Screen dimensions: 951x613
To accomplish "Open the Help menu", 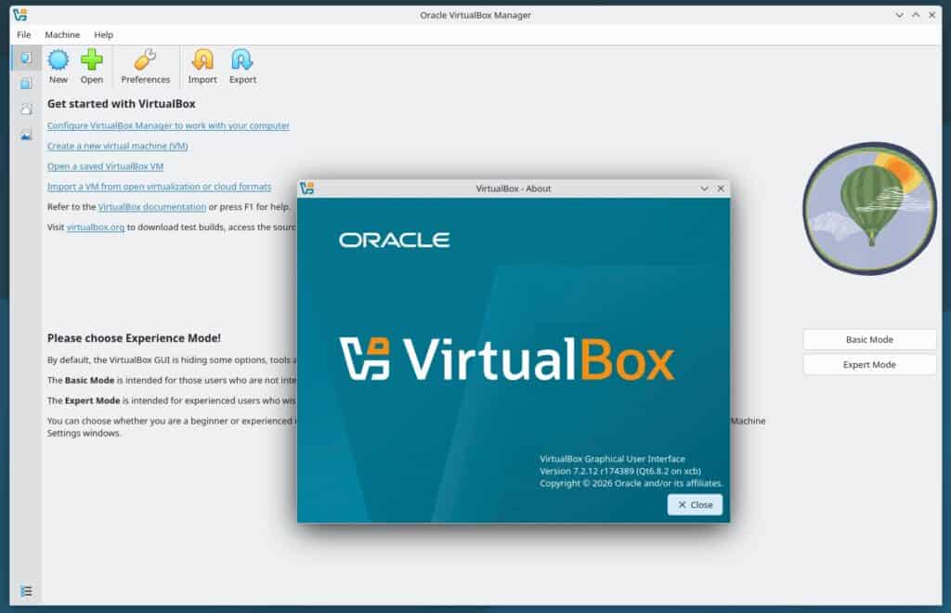I will coord(104,34).
